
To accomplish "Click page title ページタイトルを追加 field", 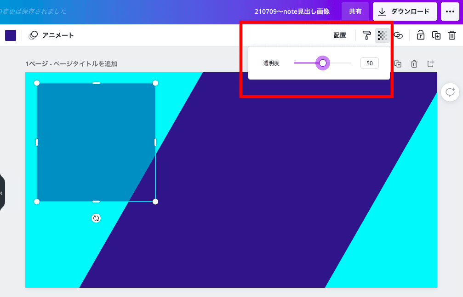I will click(x=86, y=64).
